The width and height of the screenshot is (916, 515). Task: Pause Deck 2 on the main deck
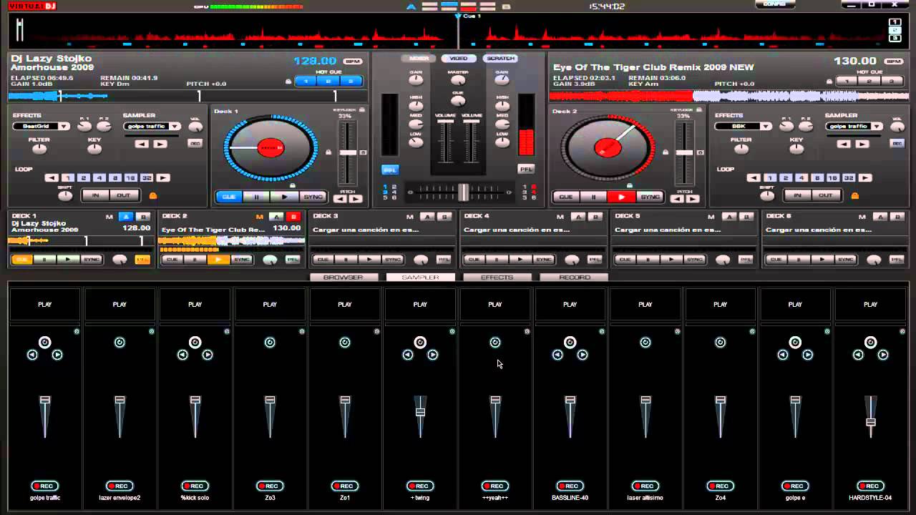point(593,197)
